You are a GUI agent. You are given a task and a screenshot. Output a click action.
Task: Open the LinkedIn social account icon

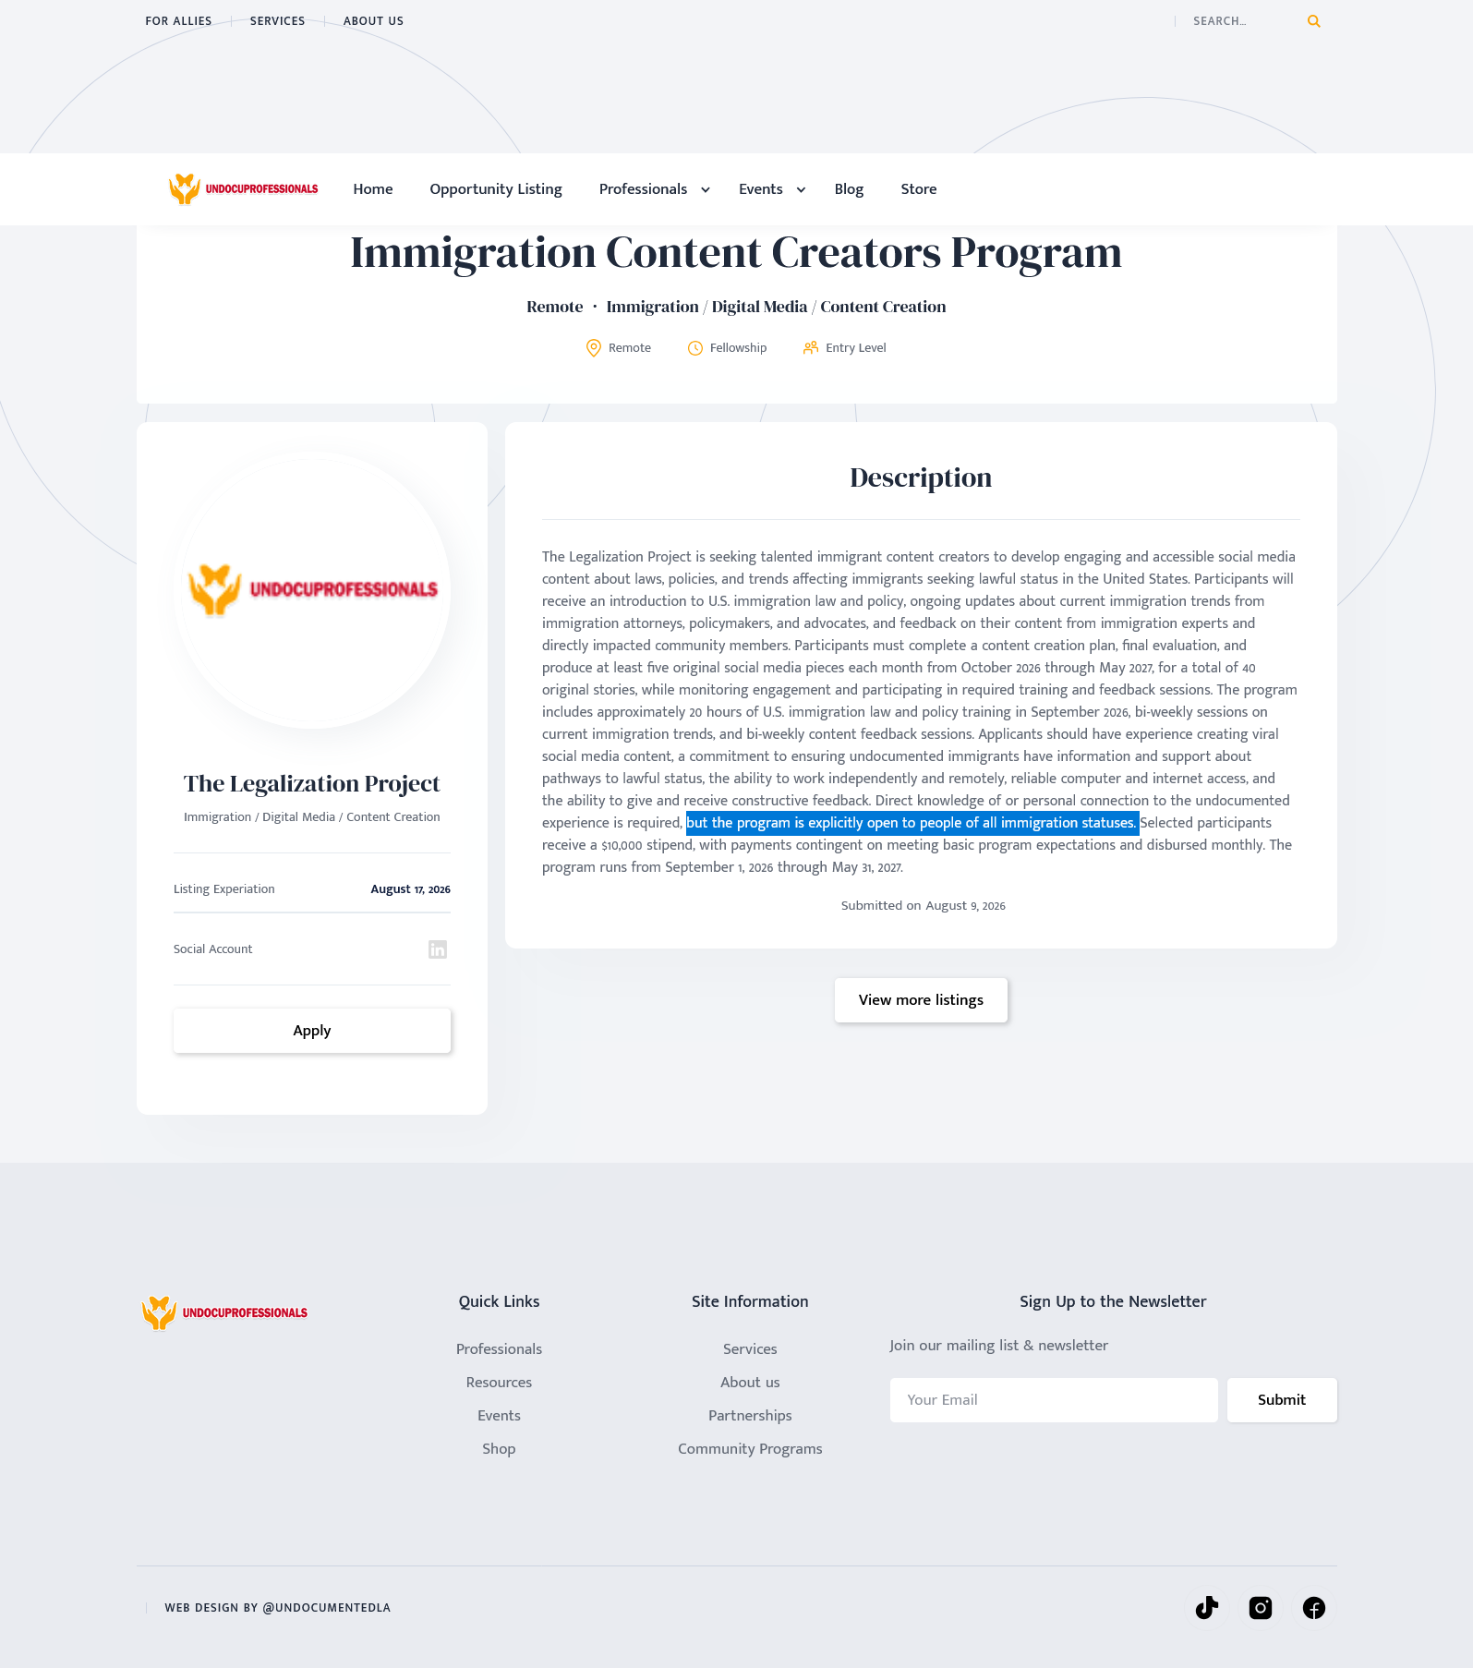pyautogui.click(x=438, y=949)
